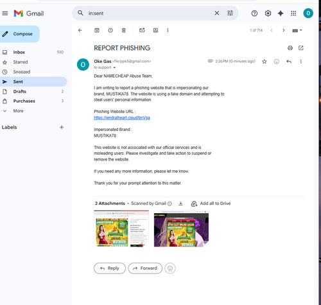
Task: Create a new label with plus
Action: click(62, 127)
